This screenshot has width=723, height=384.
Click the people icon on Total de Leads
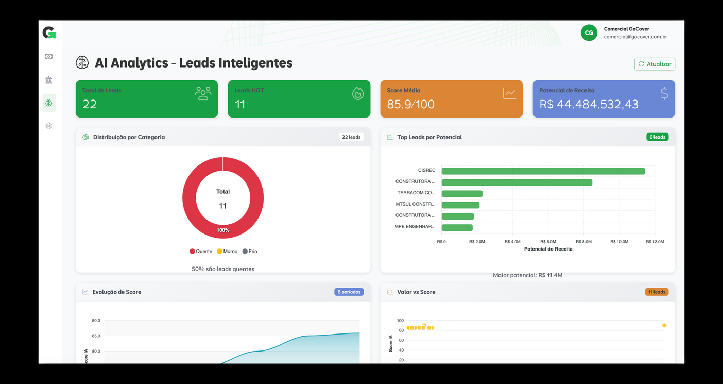click(x=203, y=93)
